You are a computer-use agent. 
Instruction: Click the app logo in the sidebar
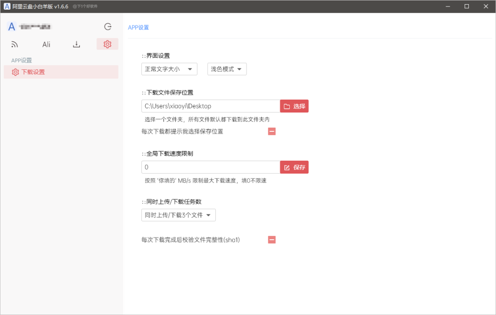point(12,27)
